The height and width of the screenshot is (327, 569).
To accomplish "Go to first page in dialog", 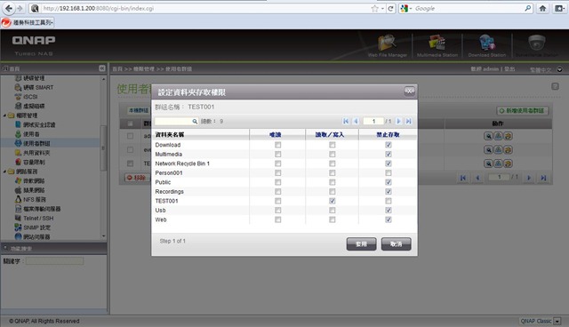I will pyautogui.click(x=346, y=121).
